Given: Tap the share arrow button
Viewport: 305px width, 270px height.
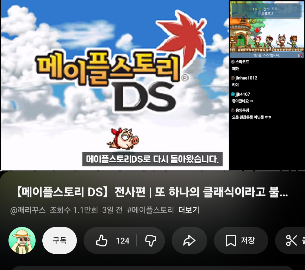Looking at the screenshot, I should [x=189, y=240].
